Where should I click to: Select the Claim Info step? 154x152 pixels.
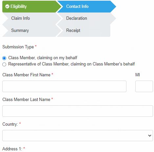click(32, 18)
